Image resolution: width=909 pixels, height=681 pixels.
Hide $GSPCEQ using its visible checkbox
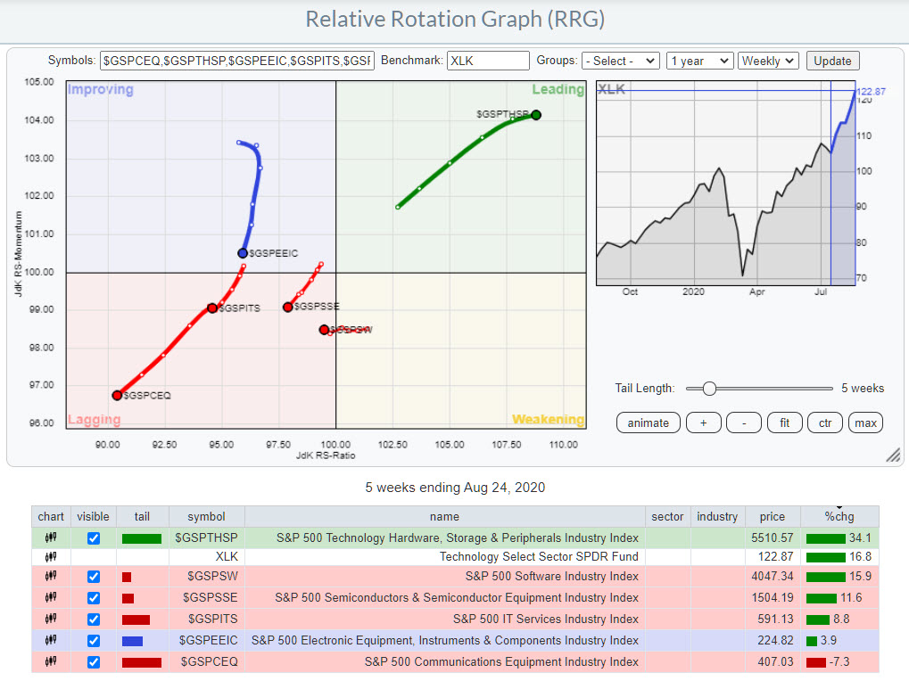[94, 661]
